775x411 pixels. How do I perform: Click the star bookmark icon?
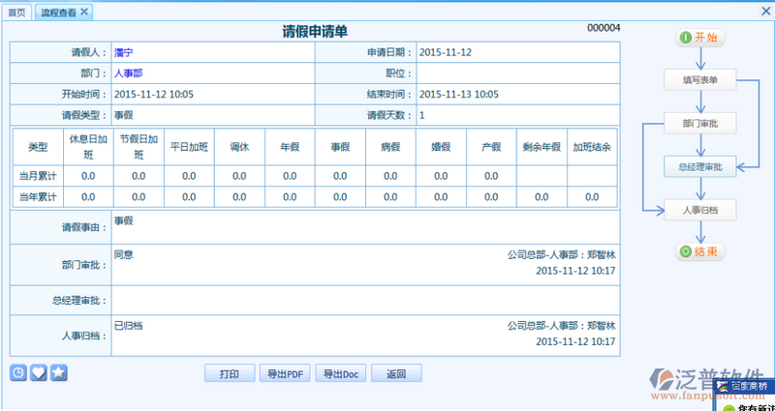[58, 372]
